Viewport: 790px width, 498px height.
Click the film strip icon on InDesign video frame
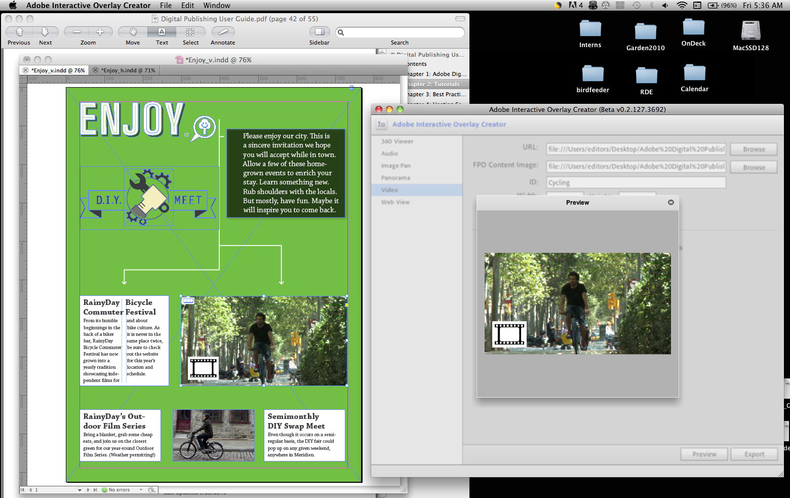click(x=203, y=368)
